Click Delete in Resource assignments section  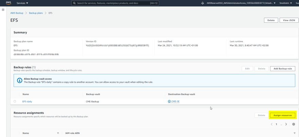[x=261, y=115]
